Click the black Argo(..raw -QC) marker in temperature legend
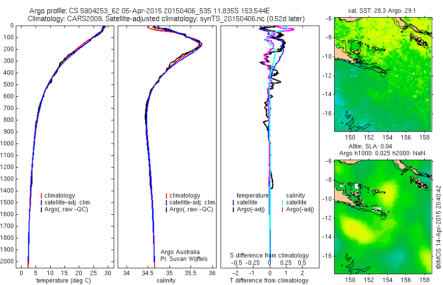 pos(41,210)
